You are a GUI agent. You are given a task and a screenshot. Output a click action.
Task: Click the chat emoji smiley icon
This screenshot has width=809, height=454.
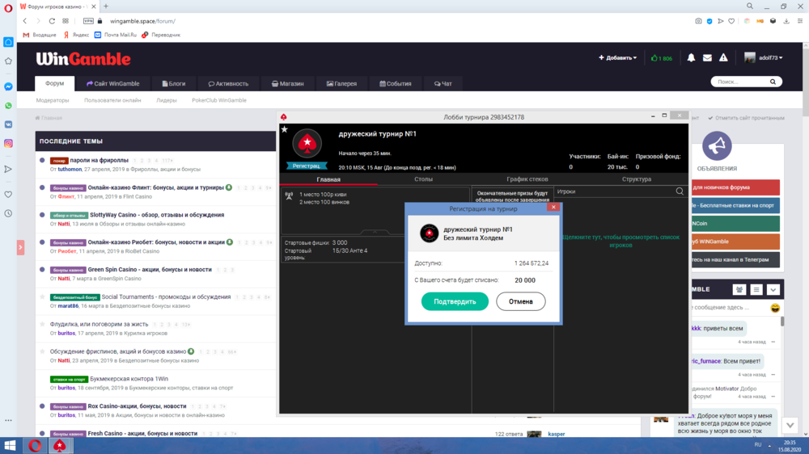pyautogui.click(x=775, y=308)
